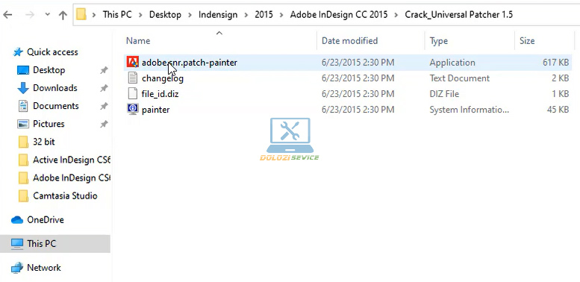Go back using the back arrow
The height and width of the screenshot is (282, 580).
7,15
